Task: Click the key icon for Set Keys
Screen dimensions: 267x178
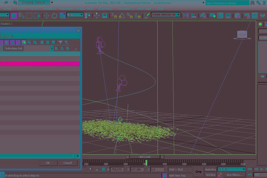Action: click(x=198, y=172)
